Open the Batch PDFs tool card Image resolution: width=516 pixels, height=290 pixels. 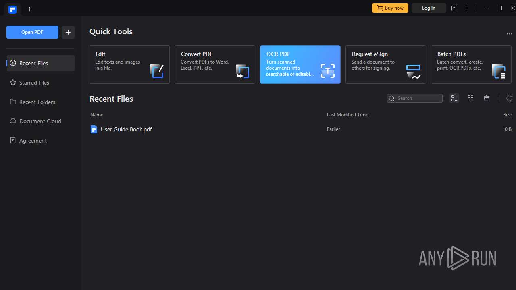471,64
